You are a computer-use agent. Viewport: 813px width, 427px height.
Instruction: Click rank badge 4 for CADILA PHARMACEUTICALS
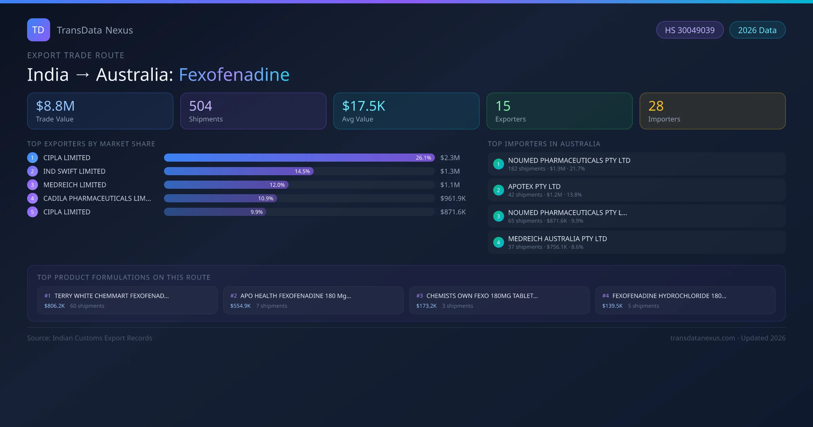tap(32, 198)
